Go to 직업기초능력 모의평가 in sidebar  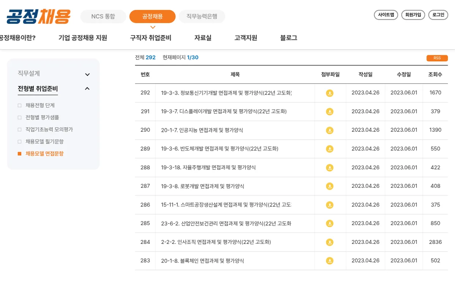click(x=49, y=130)
